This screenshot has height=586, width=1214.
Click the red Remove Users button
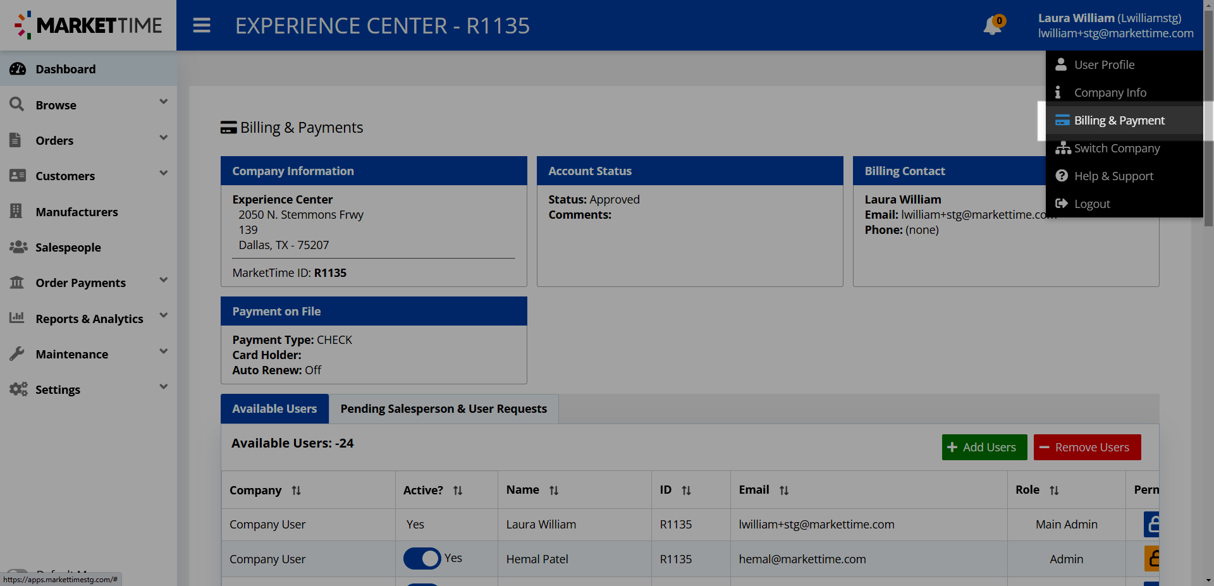(1087, 448)
